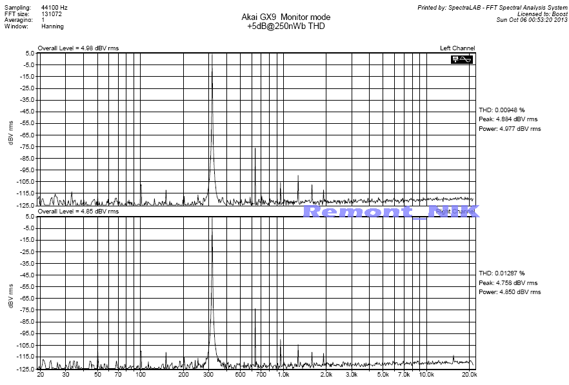Click the THD 0.01287 % readout
Image resolution: width=569 pixels, height=385 pixels.
[x=501, y=273]
